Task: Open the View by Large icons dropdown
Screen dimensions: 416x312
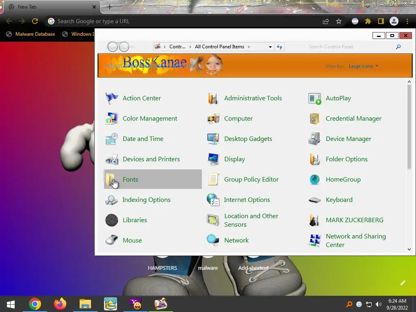Action: [363, 66]
